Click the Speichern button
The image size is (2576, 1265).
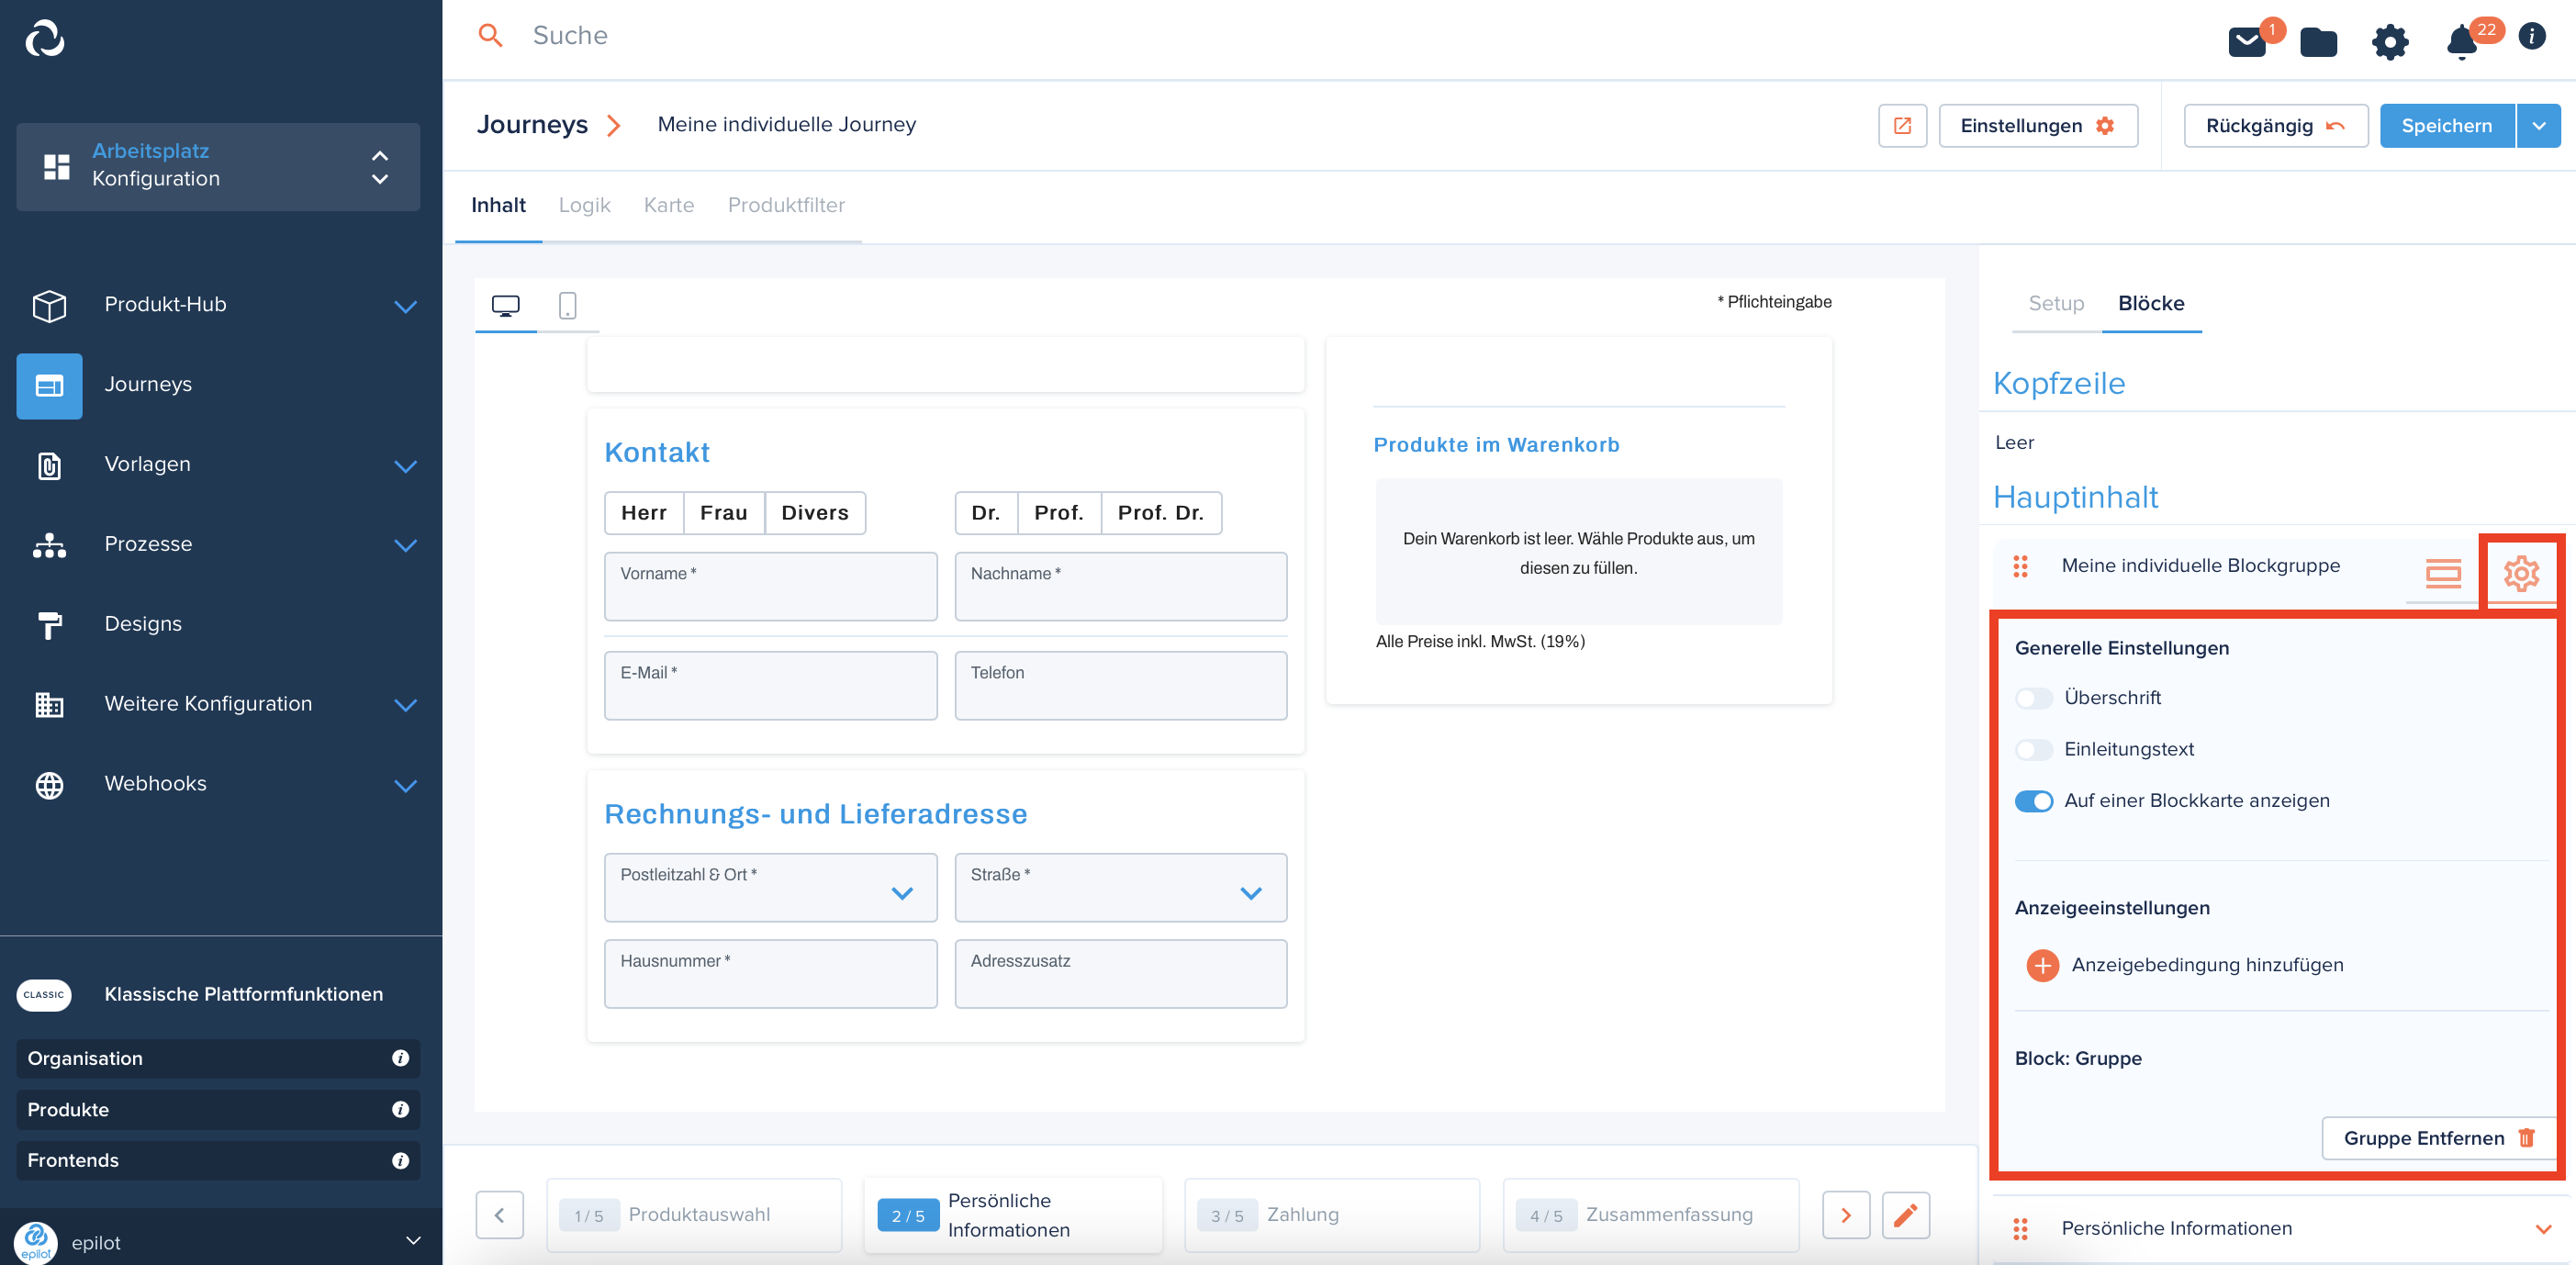click(2446, 126)
